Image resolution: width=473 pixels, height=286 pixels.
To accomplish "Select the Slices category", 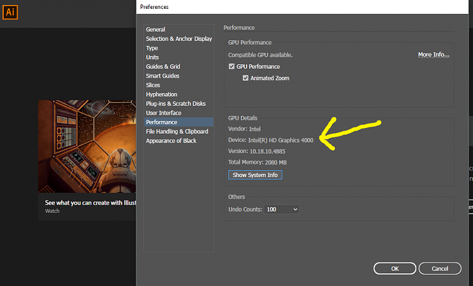I will tap(153, 85).
